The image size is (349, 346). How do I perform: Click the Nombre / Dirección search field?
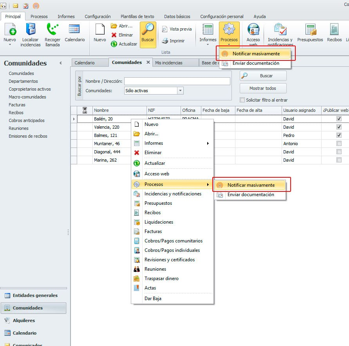coord(177,81)
